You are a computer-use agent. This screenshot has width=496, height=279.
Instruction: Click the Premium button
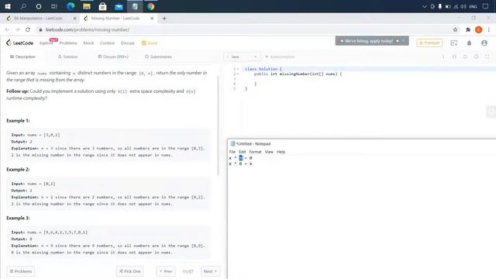pyautogui.click(x=429, y=43)
